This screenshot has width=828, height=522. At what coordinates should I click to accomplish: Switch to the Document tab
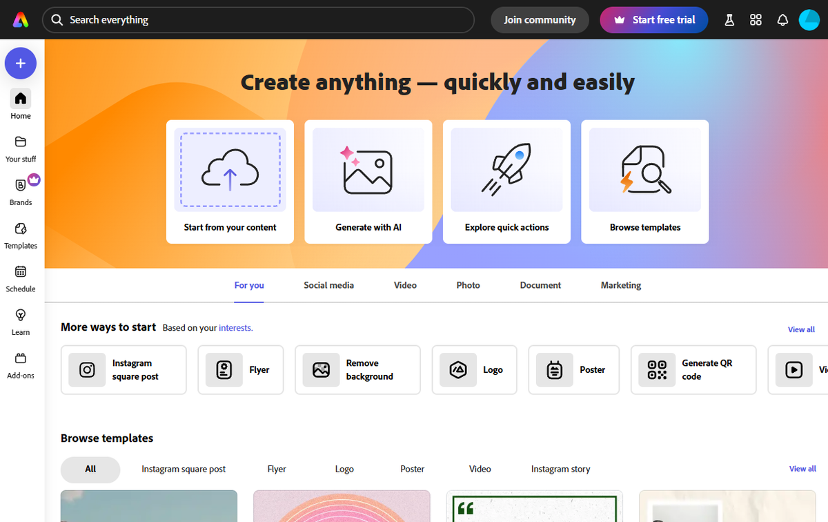point(540,285)
